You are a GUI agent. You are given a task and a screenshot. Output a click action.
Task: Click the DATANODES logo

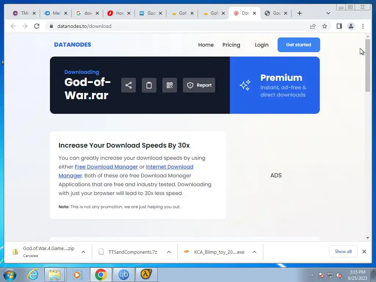72,44
